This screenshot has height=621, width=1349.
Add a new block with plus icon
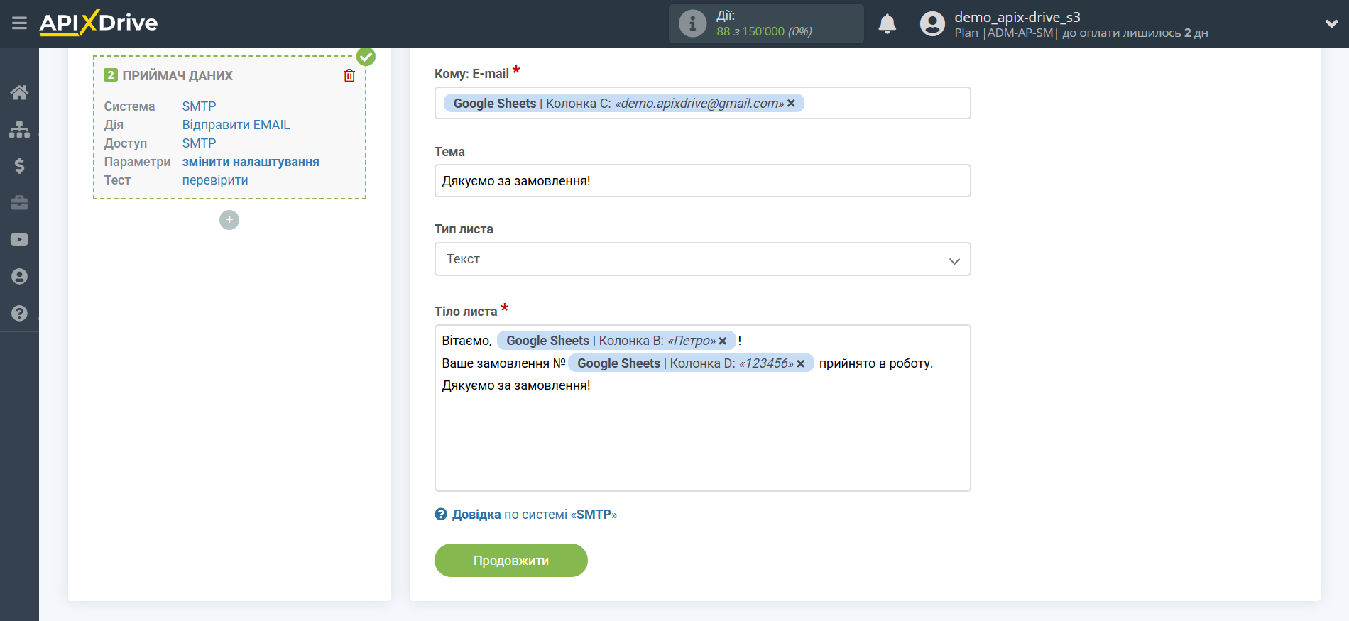pyautogui.click(x=229, y=220)
